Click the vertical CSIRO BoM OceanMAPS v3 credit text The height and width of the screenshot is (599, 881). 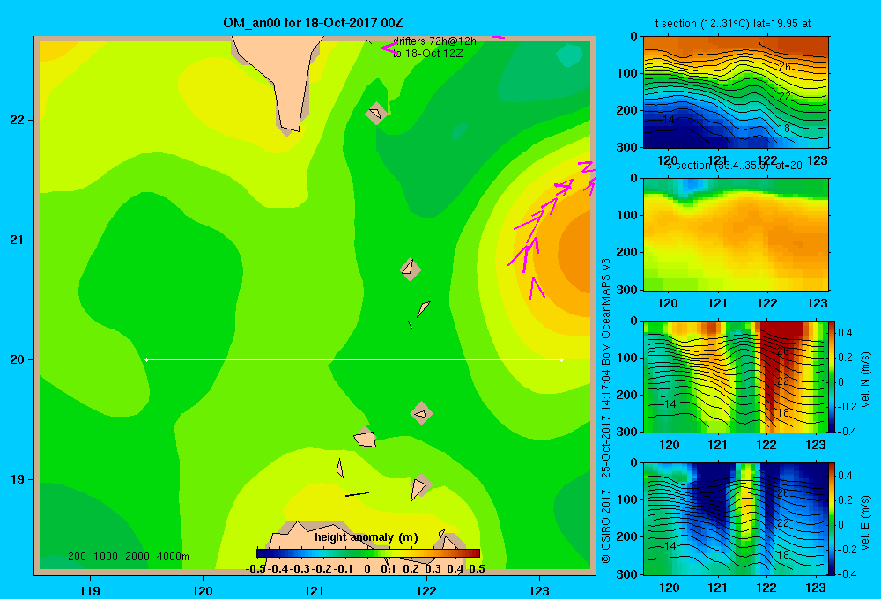[x=606, y=410]
